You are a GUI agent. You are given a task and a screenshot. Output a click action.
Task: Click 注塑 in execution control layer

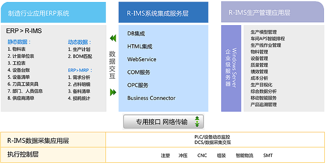tap(165, 155)
